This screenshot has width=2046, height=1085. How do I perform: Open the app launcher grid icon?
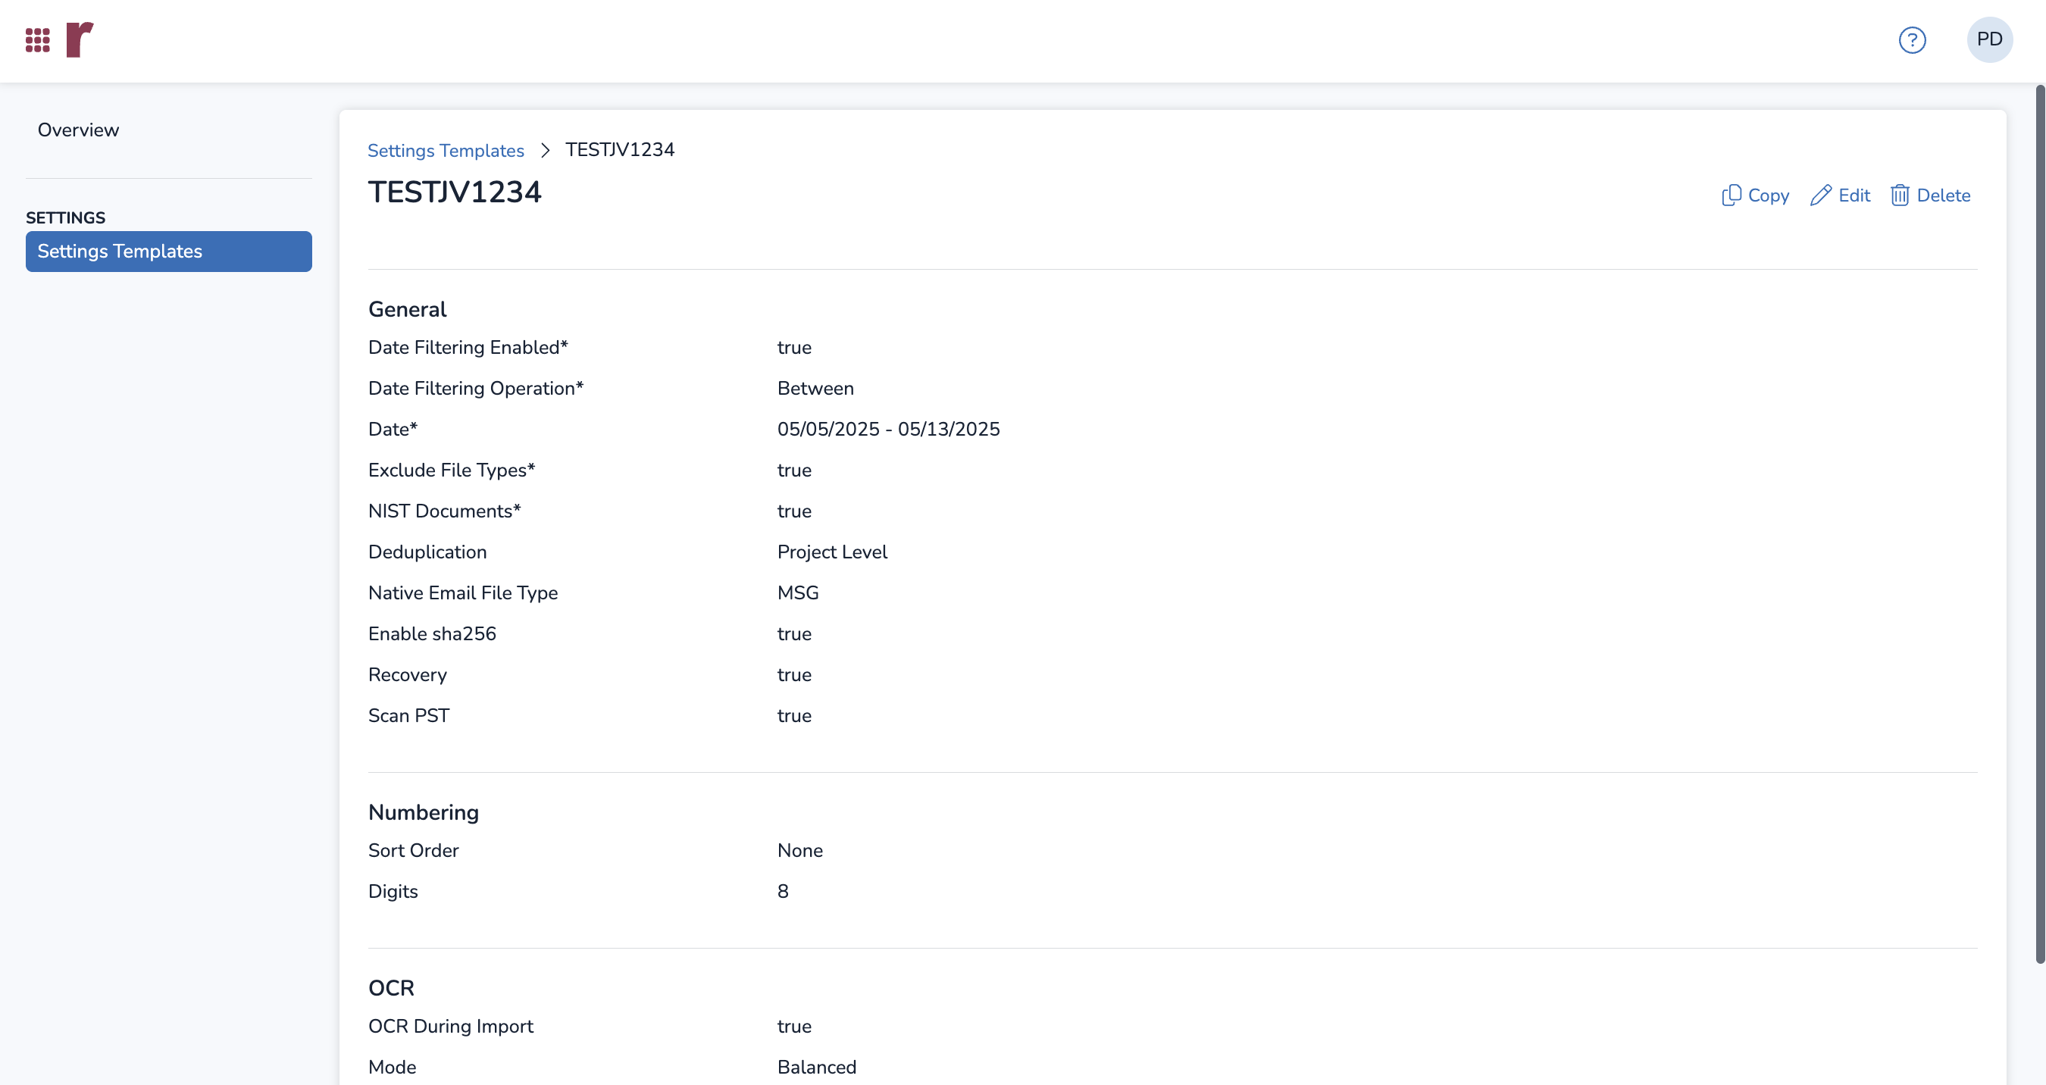point(37,39)
